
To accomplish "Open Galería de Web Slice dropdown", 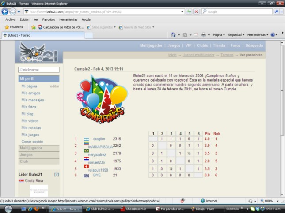I will pyautogui.click(x=137, y=27).
